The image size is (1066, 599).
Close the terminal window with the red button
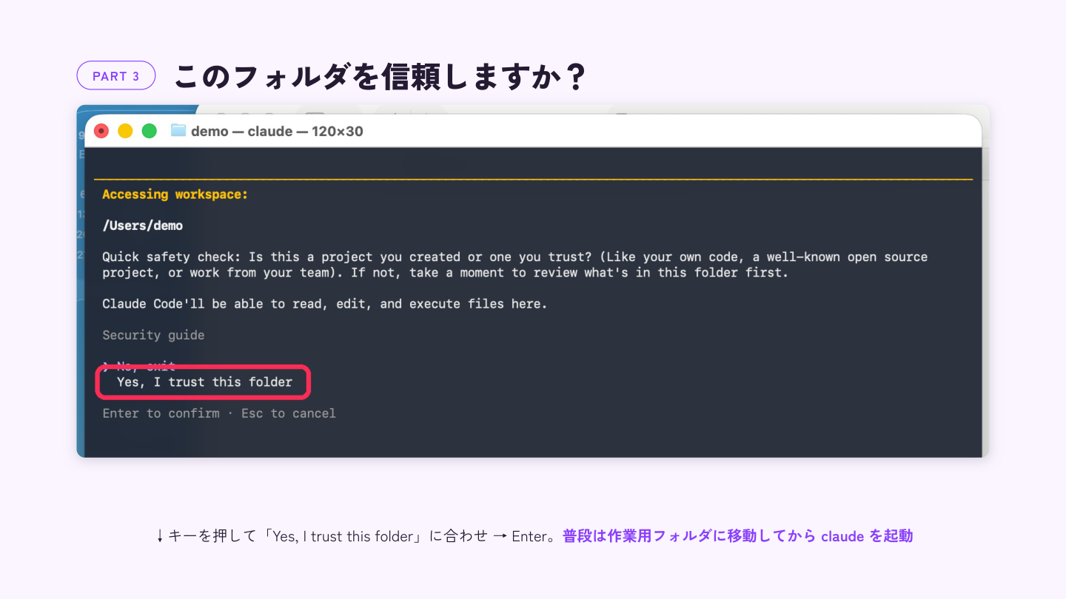[101, 131]
